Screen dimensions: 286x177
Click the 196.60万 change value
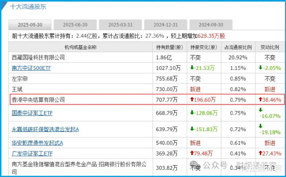[203, 100]
